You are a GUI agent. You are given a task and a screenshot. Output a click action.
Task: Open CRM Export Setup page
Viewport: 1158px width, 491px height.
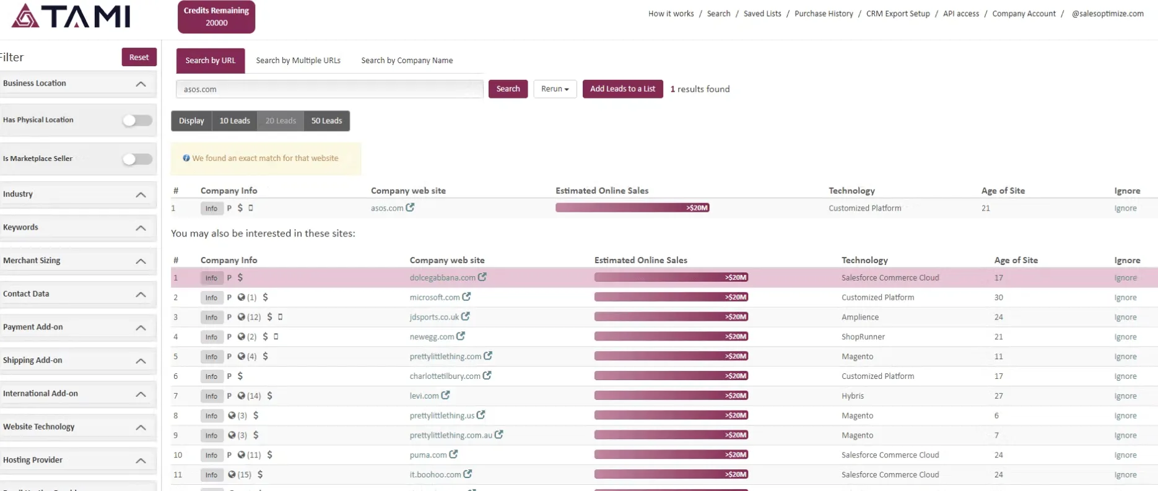tap(898, 14)
